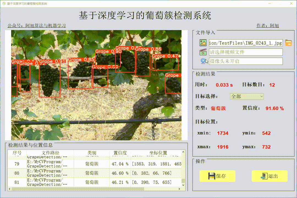Select a video file via clapperboard icon
The height and width of the screenshot is (198, 297).
203,52
